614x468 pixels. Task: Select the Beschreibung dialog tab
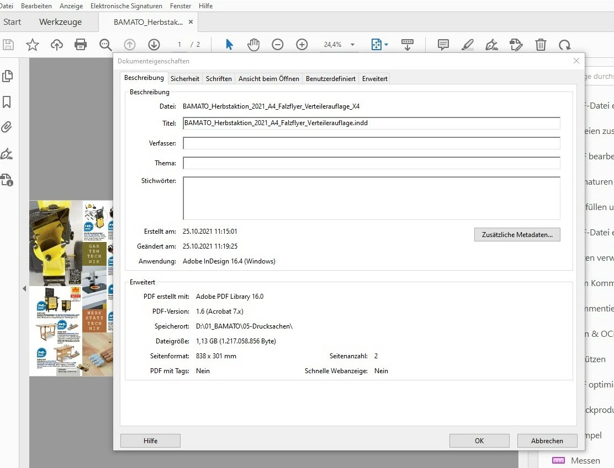tap(144, 78)
